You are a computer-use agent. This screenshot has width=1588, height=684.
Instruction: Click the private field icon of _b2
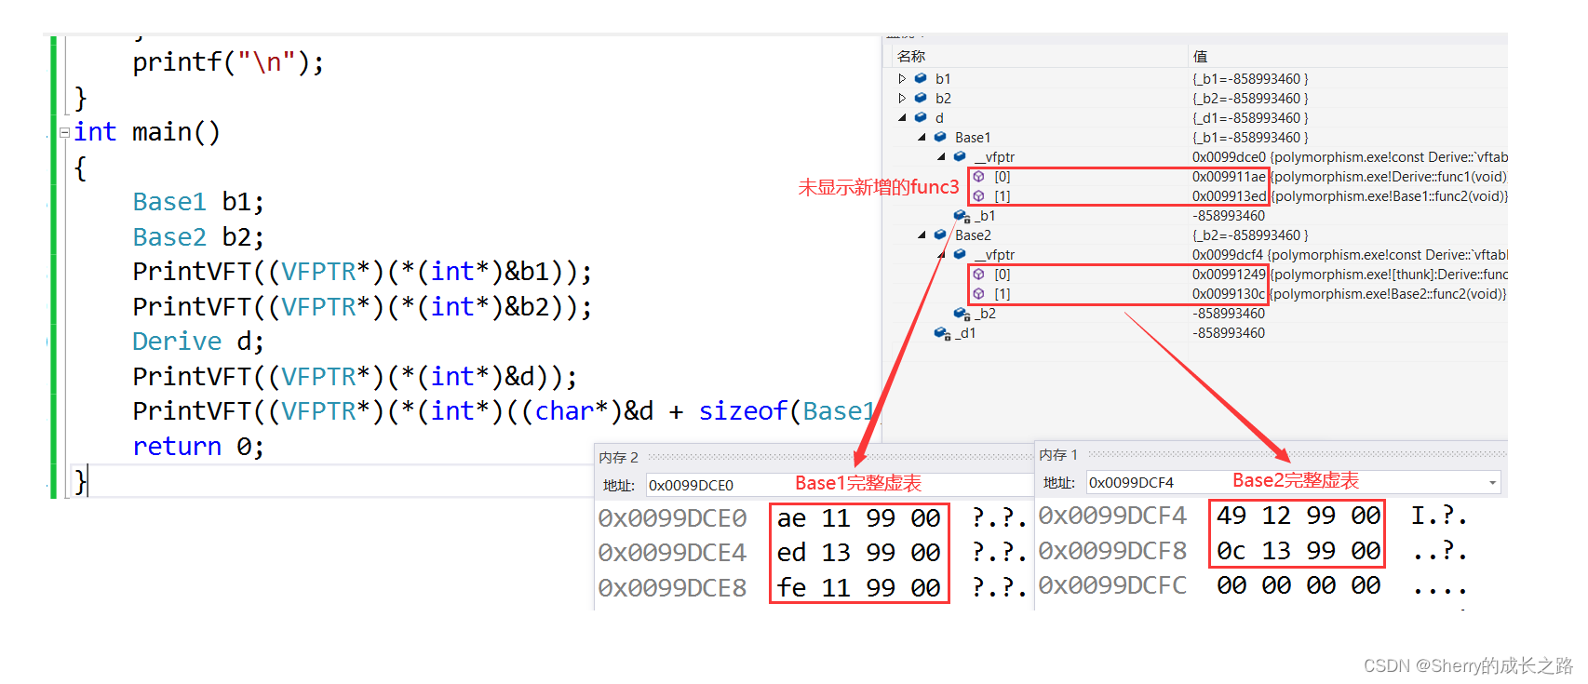pyautogui.click(x=962, y=314)
